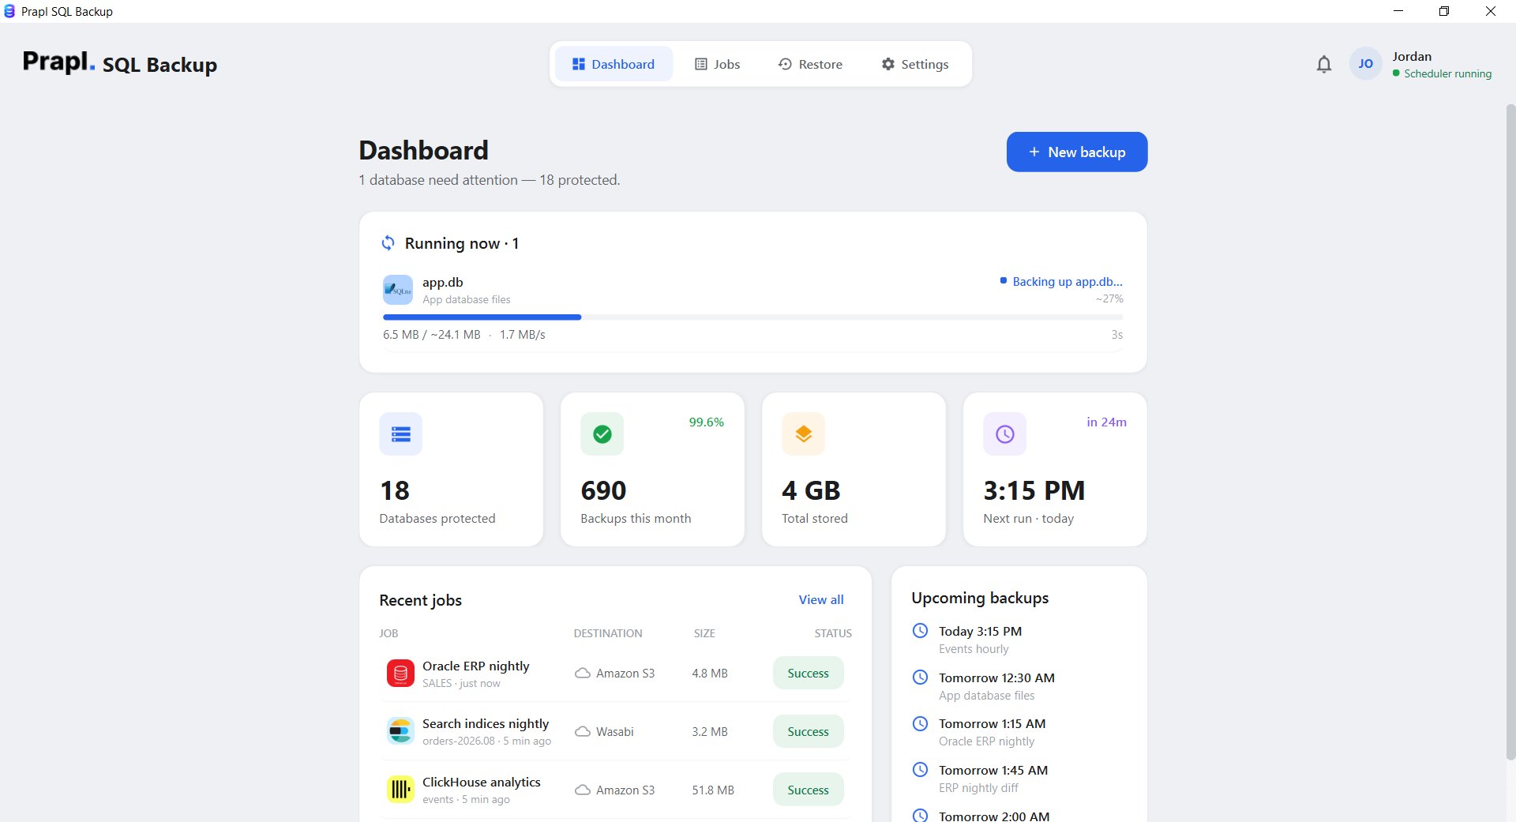Click the DESTINATION column header

pos(608,633)
